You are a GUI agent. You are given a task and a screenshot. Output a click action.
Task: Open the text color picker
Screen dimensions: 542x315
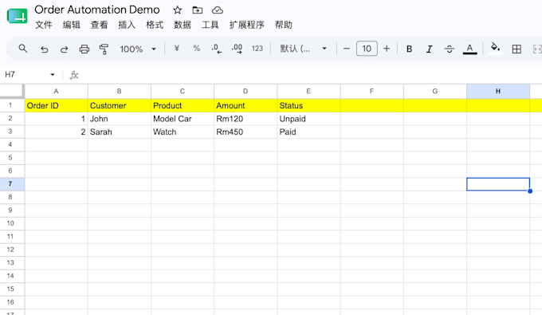[469, 49]
